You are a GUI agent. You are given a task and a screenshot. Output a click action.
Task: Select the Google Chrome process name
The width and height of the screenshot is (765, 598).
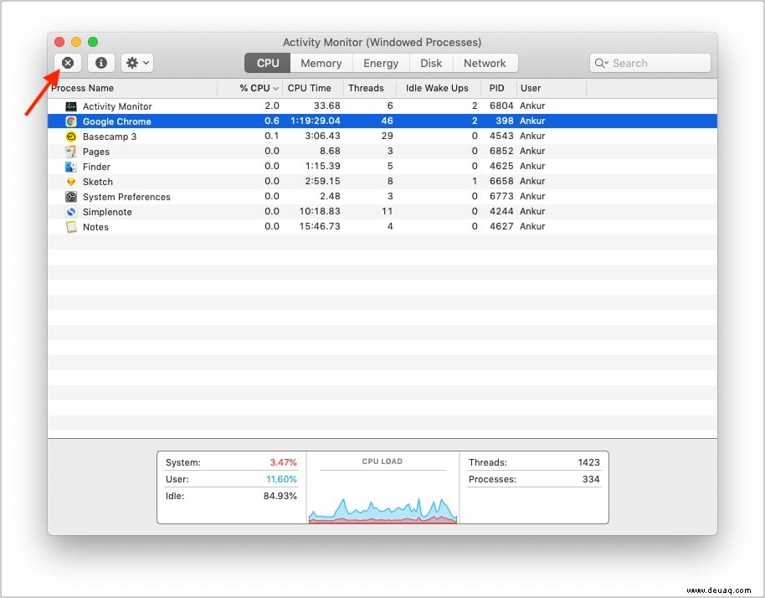click(116, 121)
